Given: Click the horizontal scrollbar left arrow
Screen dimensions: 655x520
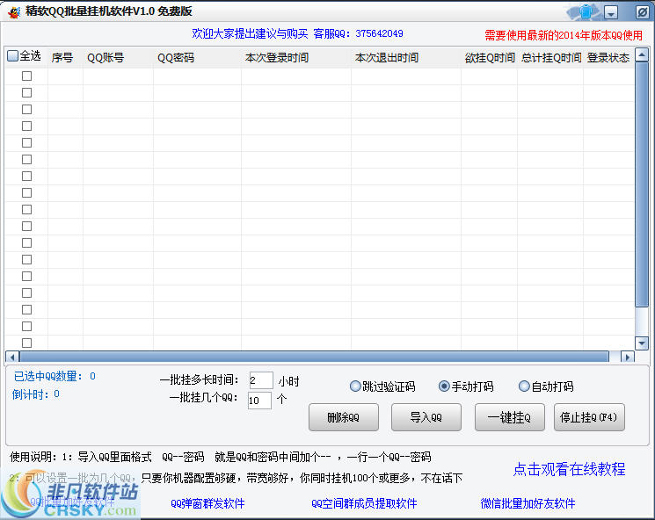Looking at the screenshot, I should (12, 357).
